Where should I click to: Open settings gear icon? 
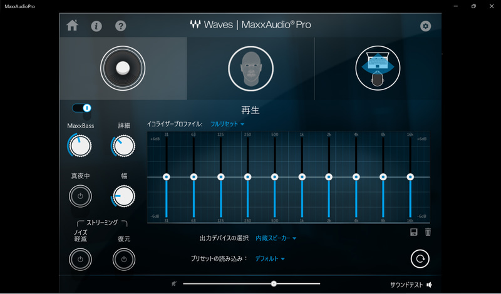[x=425, y=26]
